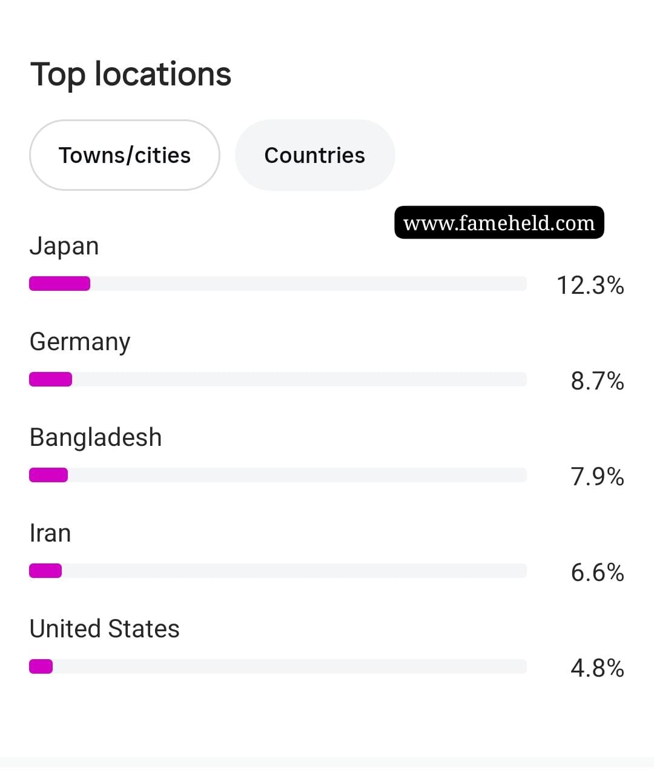
Task: Click the Bangladesh progress bar
Action: tap(278, 475)
